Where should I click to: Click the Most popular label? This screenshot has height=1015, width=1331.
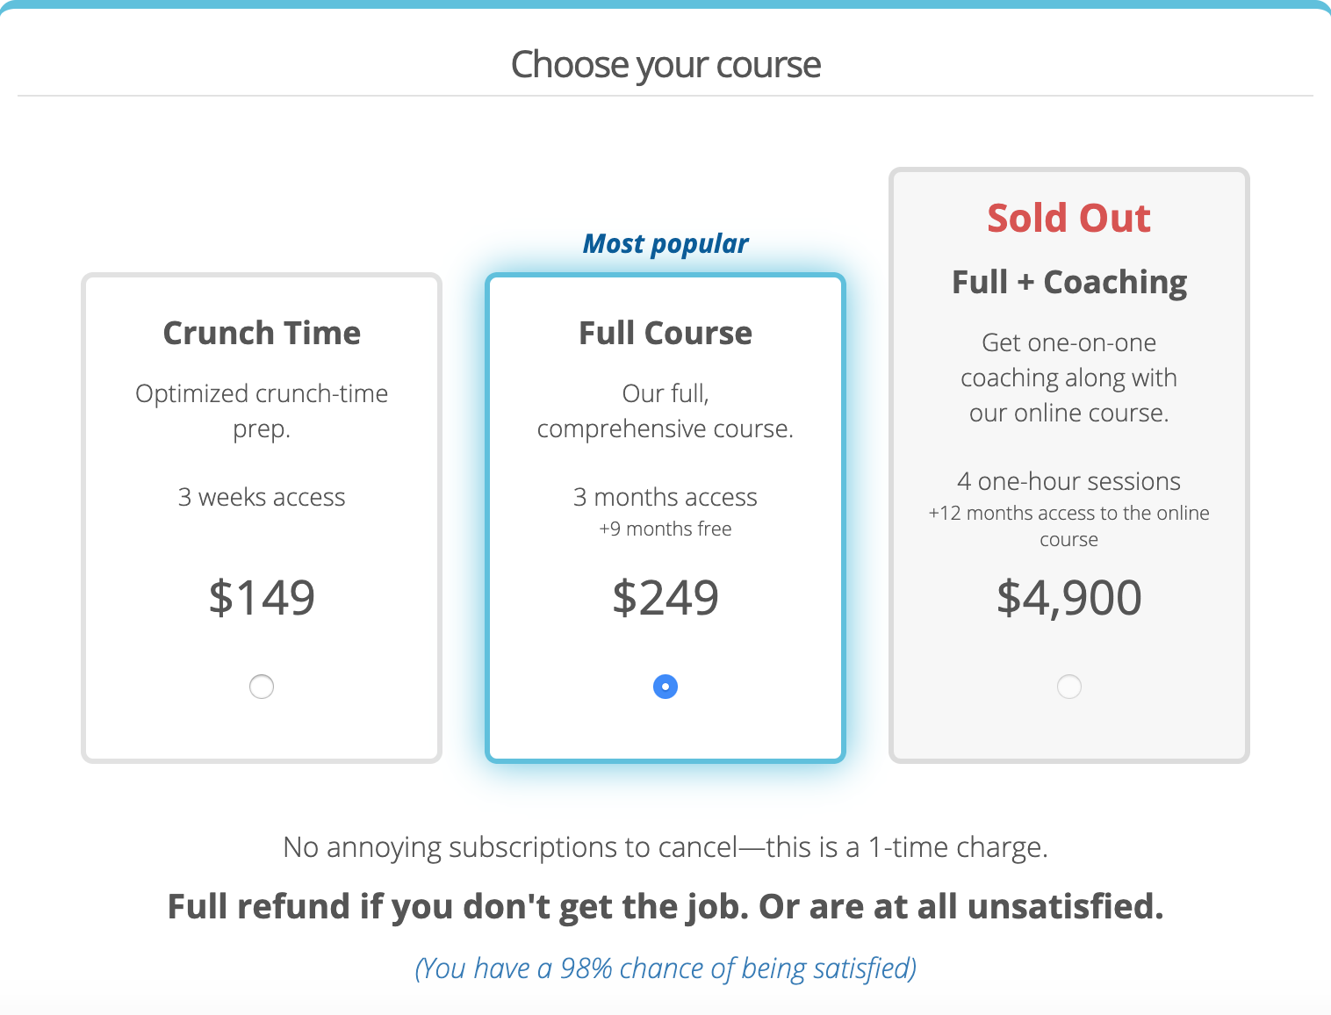pos(665,244)
